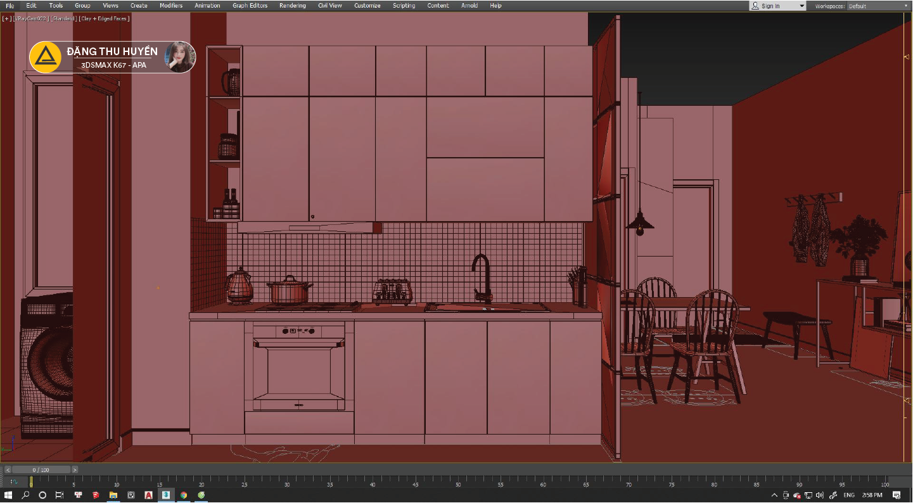The width and height of the screenshot is (913, 503).
Task: Click the volume icon in system tray
Action: click(820, 495)
